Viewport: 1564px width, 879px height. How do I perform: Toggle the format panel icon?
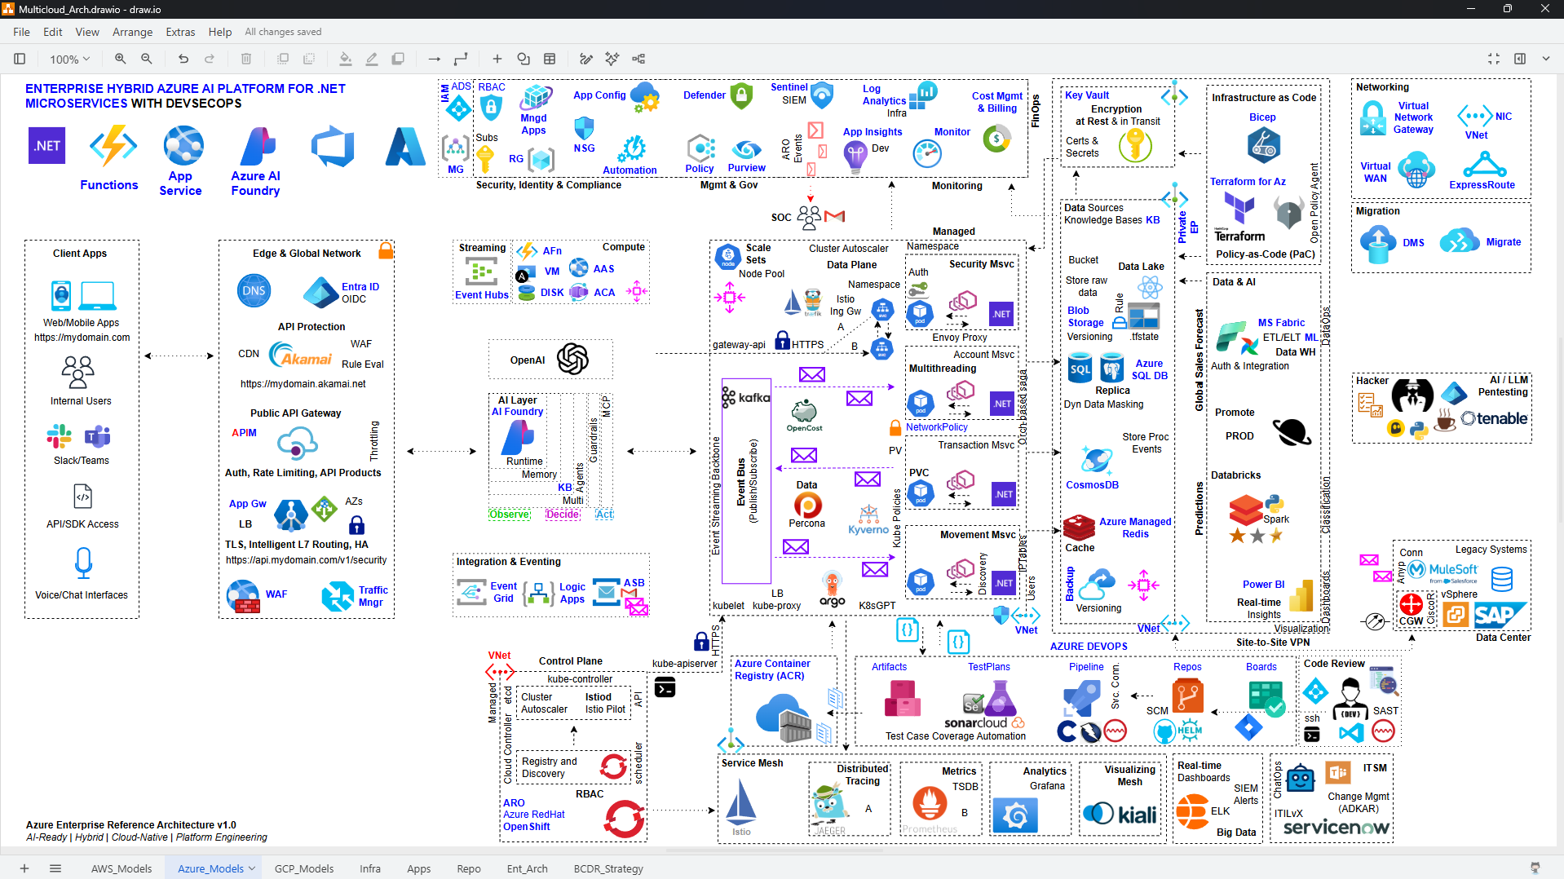click(x=1520, y=59)
